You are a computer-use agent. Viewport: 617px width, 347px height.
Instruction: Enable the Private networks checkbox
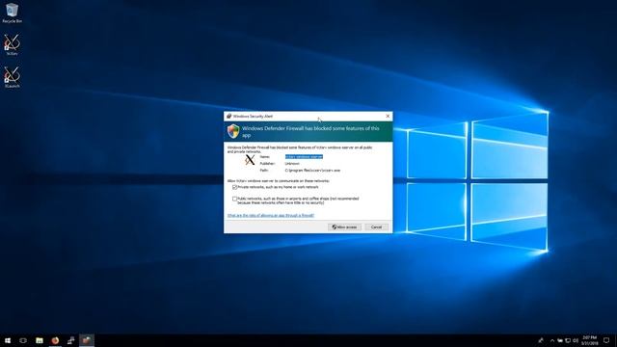click(234, 187)
